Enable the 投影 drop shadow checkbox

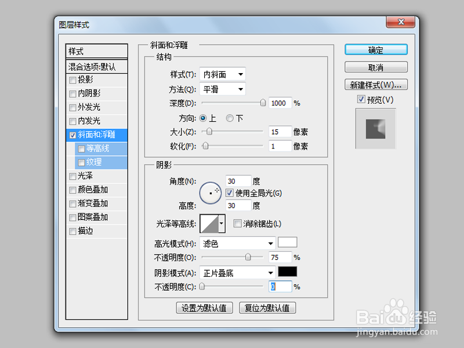click(x=72, y=80)
